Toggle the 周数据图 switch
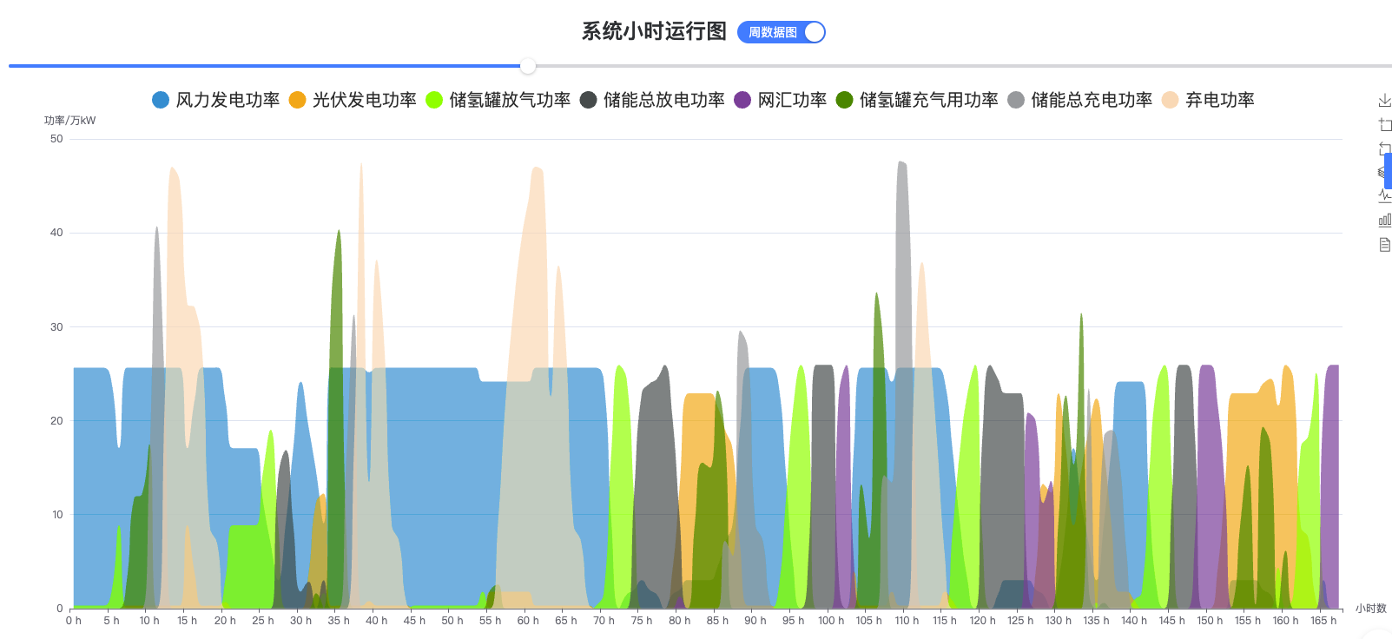 pyautogui.click(x=781, y=32)
